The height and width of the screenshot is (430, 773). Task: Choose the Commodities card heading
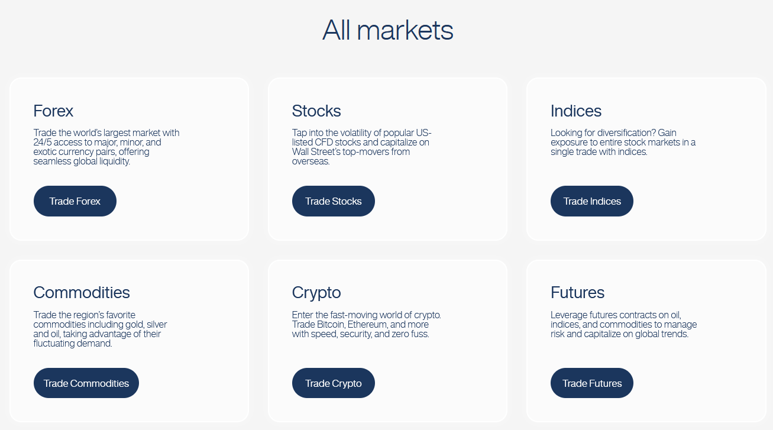tap(82, 293)
